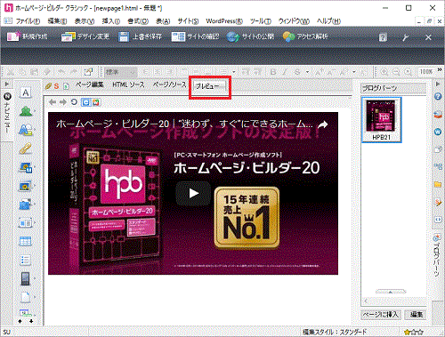Click the smartphone icon in sidebar

click(25, 278)
